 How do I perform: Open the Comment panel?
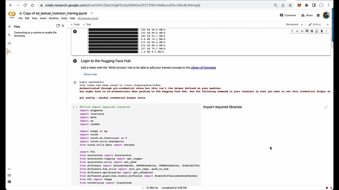click(288, 15)
